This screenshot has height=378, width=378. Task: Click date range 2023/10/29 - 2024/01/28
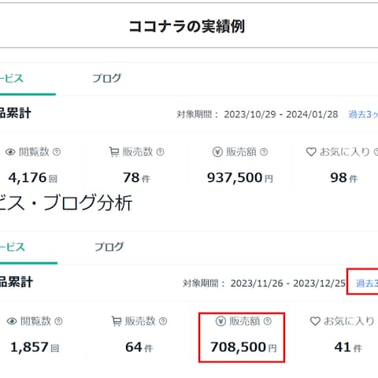point(281,114)
